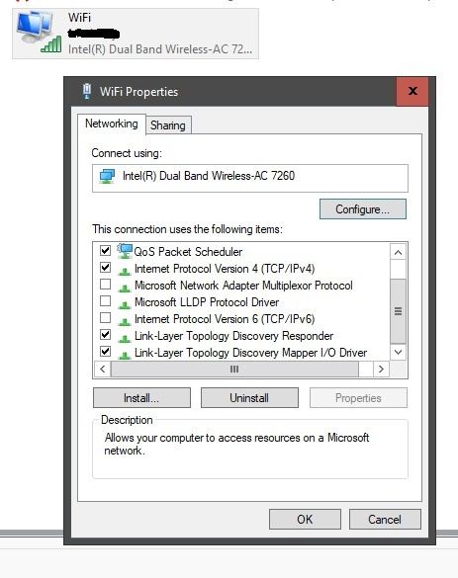The image size is (458, 578).
Task: Click the horizontal scroll right arrow
Action: click(x=381, y=369)
